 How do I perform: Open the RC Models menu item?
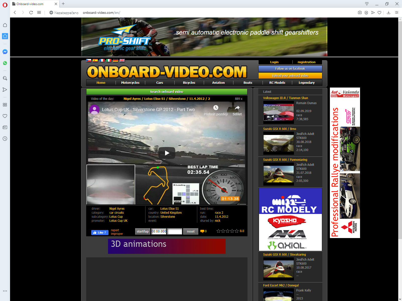click(x=277, y=83)
